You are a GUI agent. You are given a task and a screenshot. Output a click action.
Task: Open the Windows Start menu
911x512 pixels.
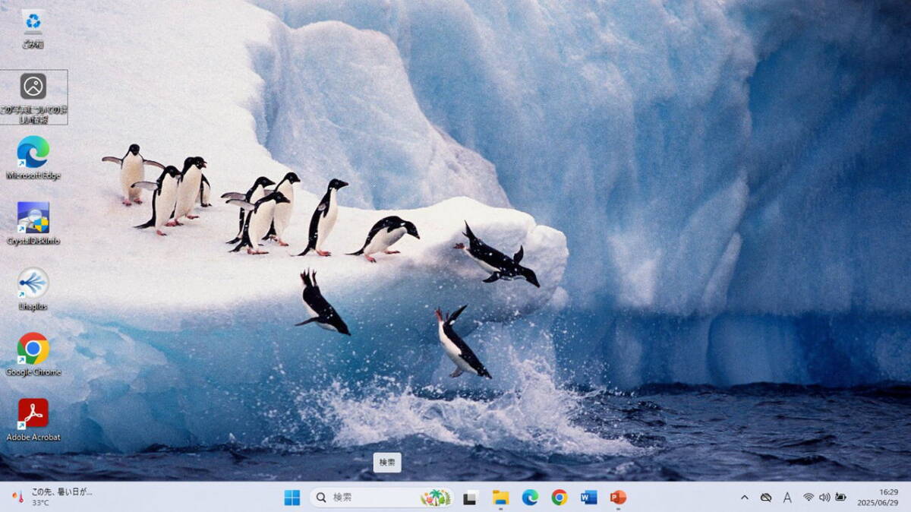pyautogui.click(x=292, y=498)
